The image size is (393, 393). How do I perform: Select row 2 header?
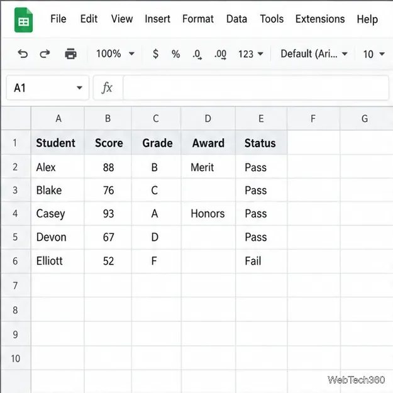click(15, 167)
